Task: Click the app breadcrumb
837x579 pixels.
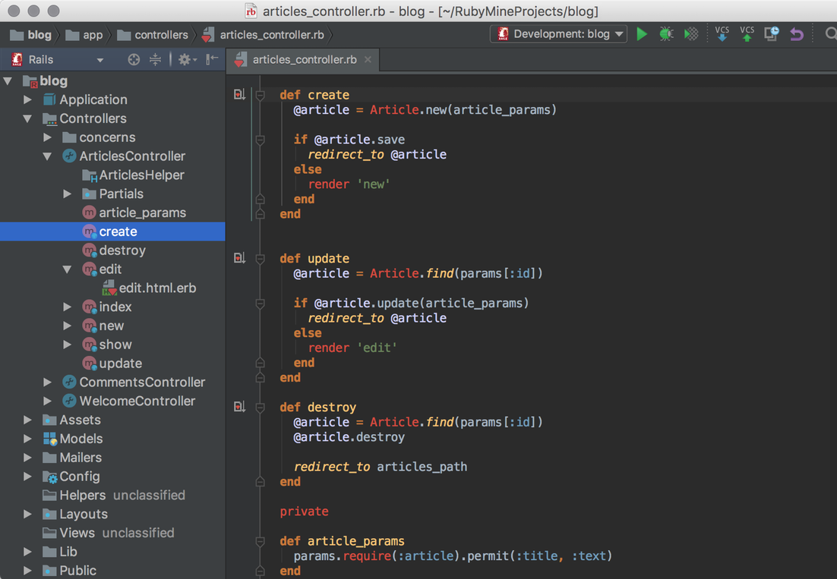Action: [x=84, y=35]
